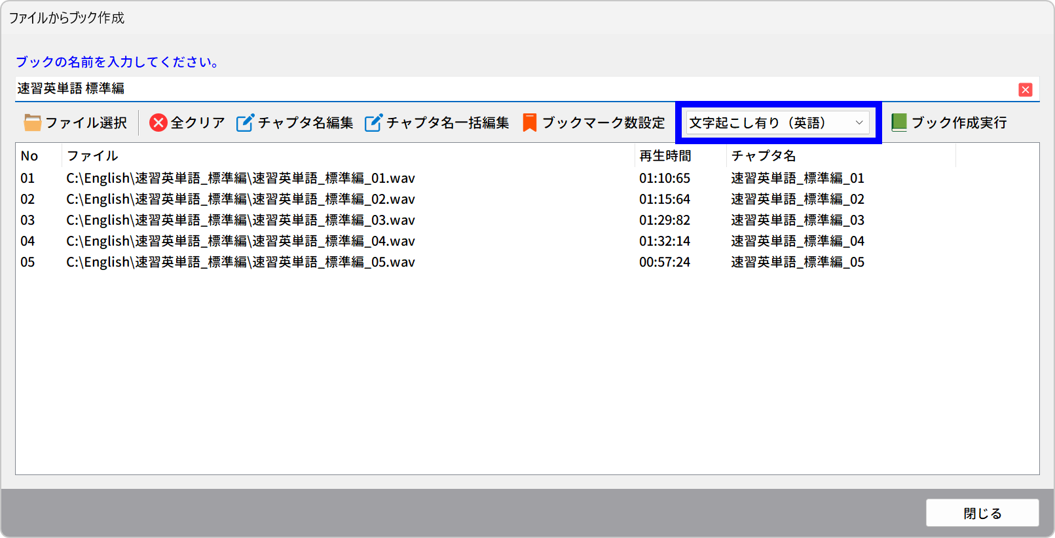Click the チャプタ名一括編集 pencil icon
Image resolution: width=1055 pixels, height=538 pixels.
point(373,123)
